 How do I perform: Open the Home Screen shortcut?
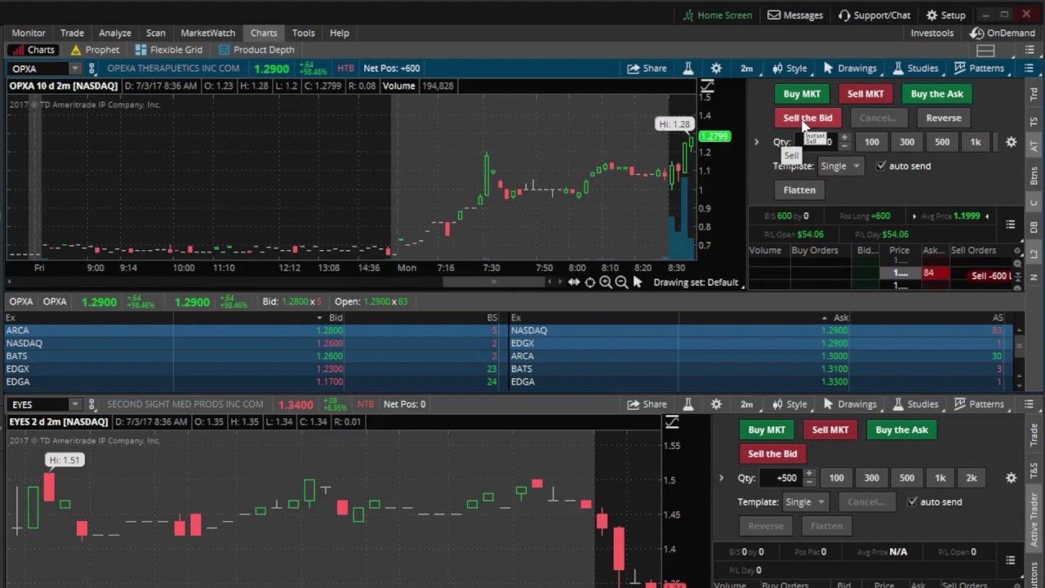pos(717,15)
